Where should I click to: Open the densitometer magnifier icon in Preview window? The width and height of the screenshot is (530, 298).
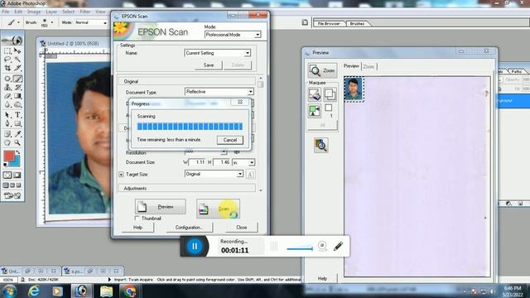coord(320,146)
